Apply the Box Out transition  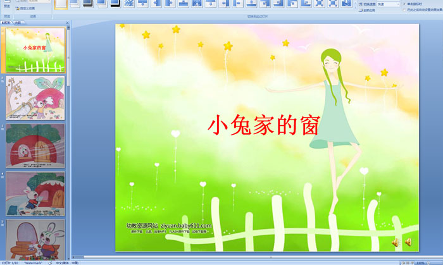click(332, 3)
